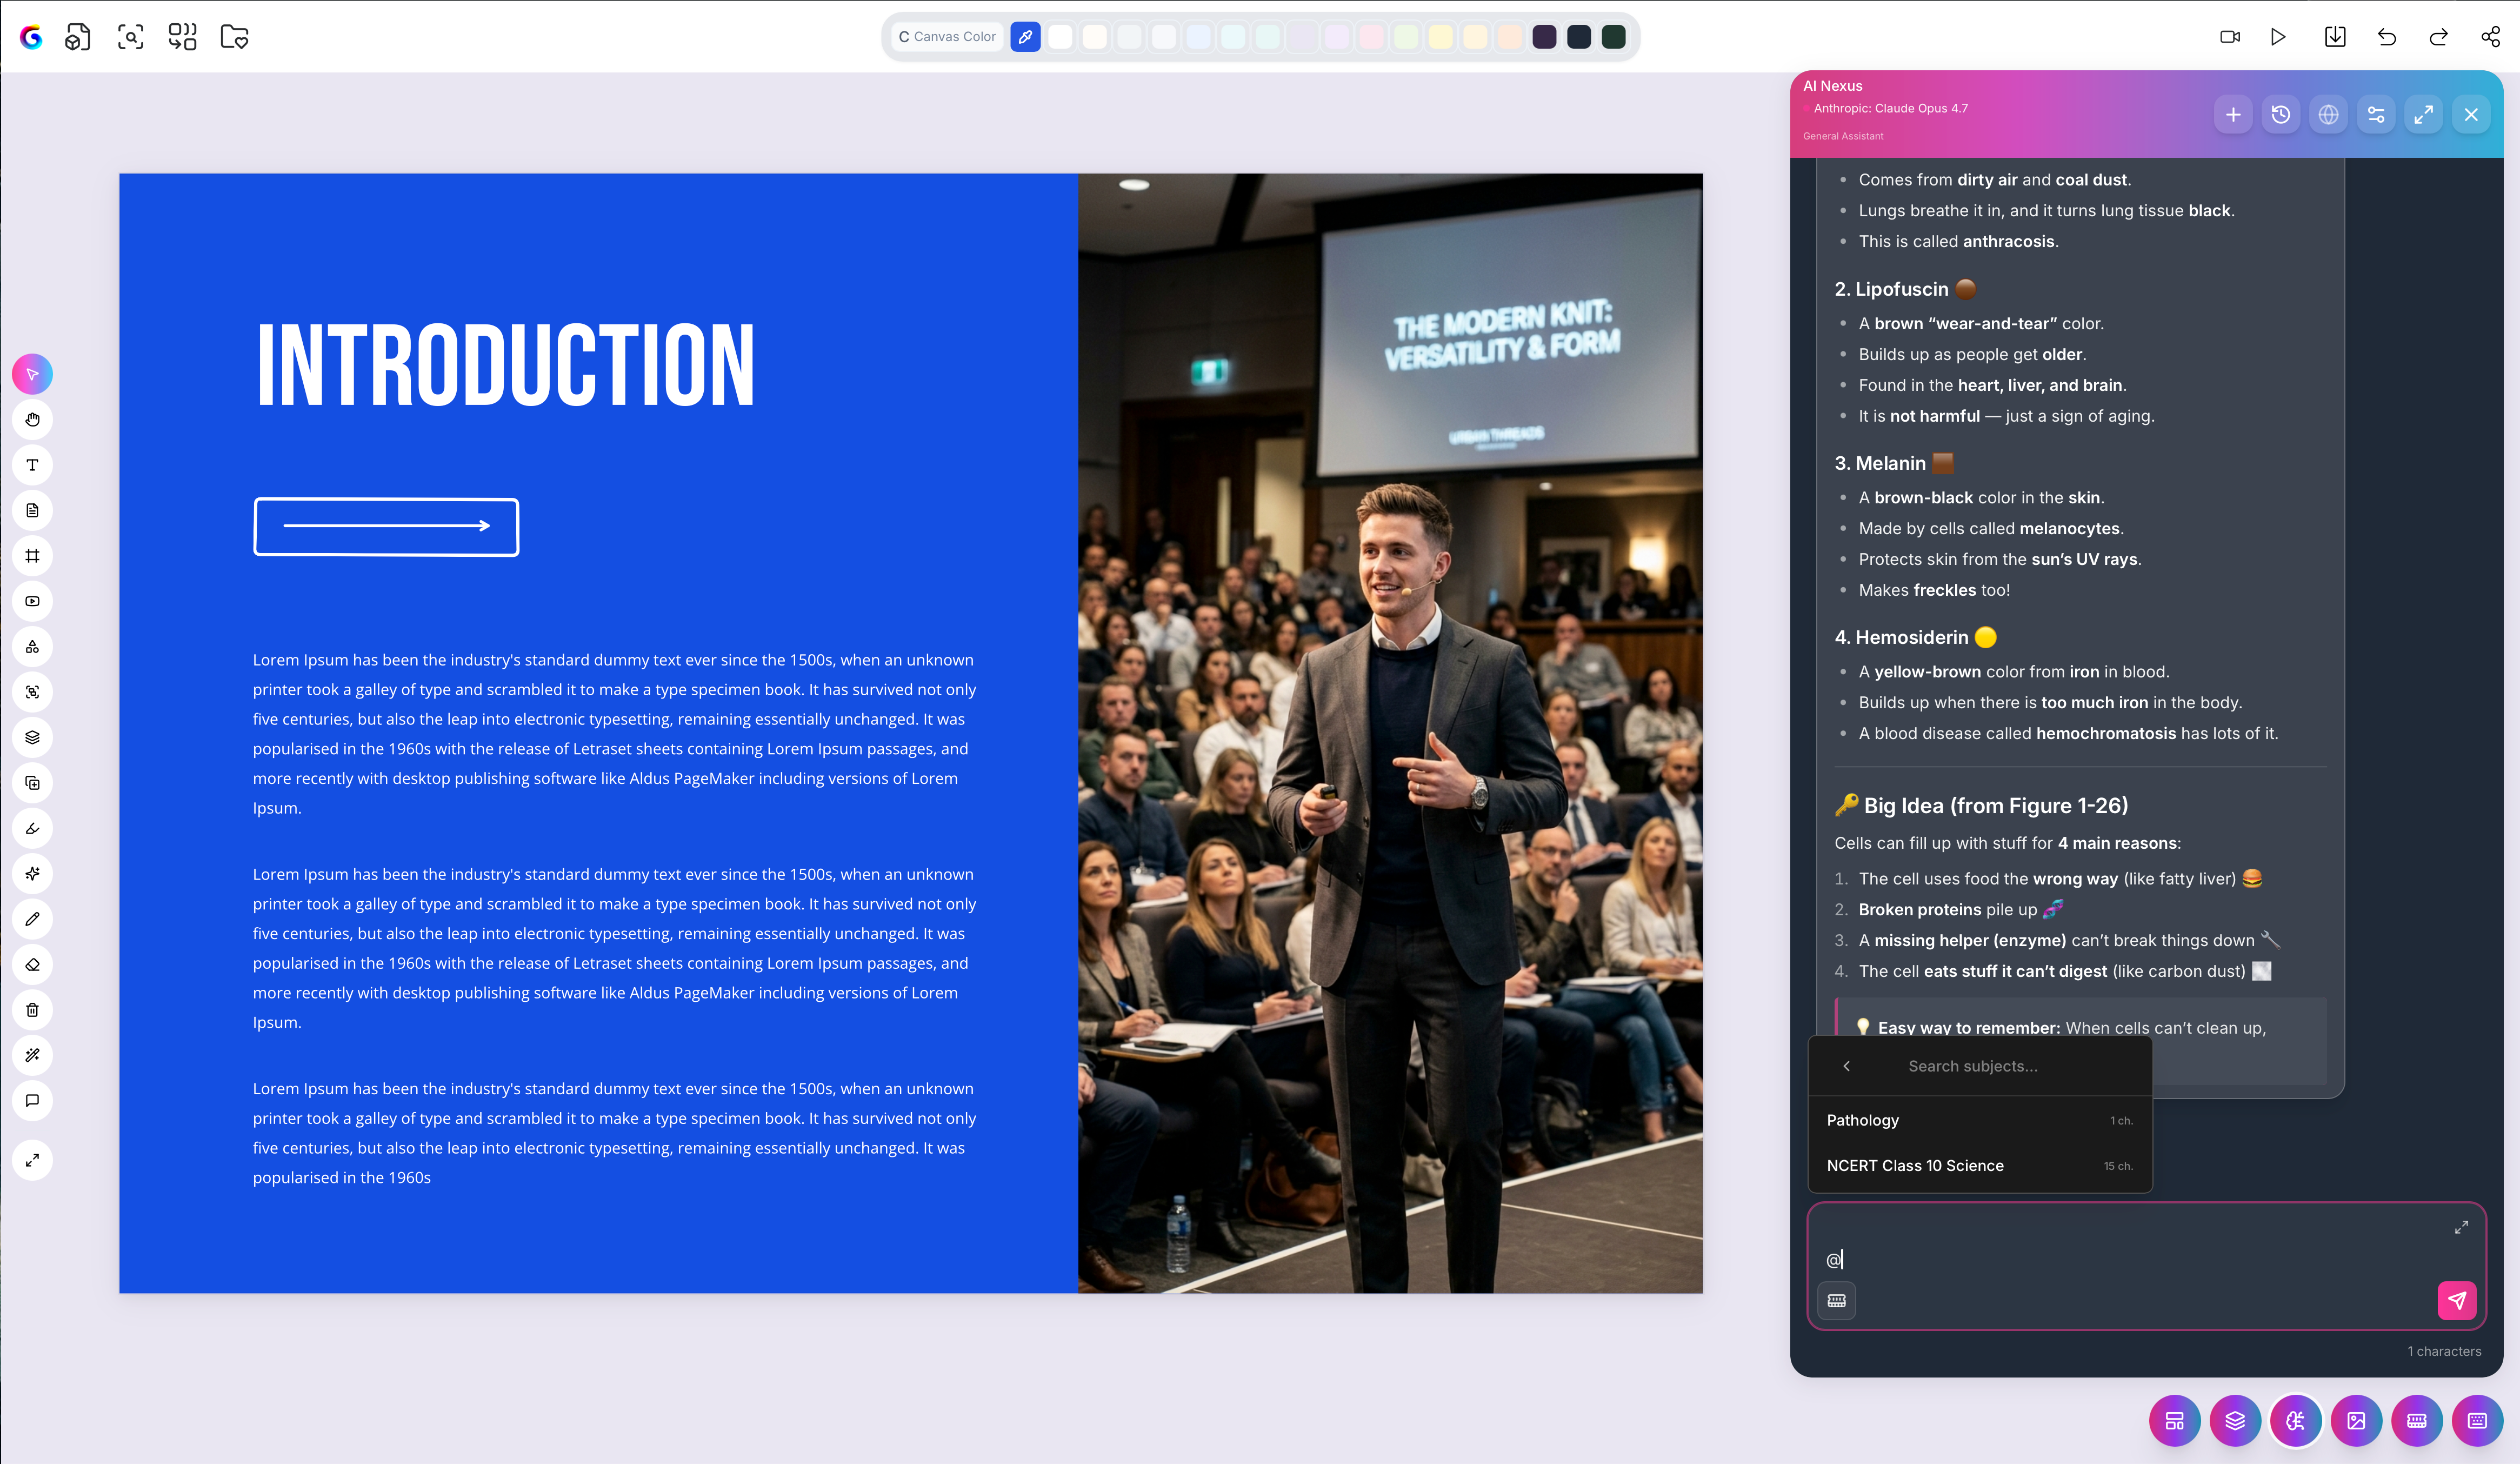Open the favorites folder icon
The image size is (2520, 1464).
click(x=235, y=37)
